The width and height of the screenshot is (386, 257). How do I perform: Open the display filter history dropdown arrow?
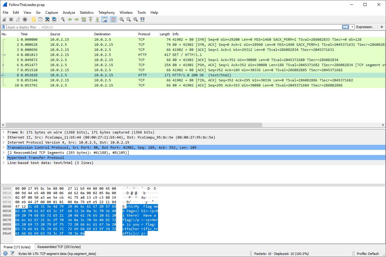pyautogui.click(x=352, y=27)
